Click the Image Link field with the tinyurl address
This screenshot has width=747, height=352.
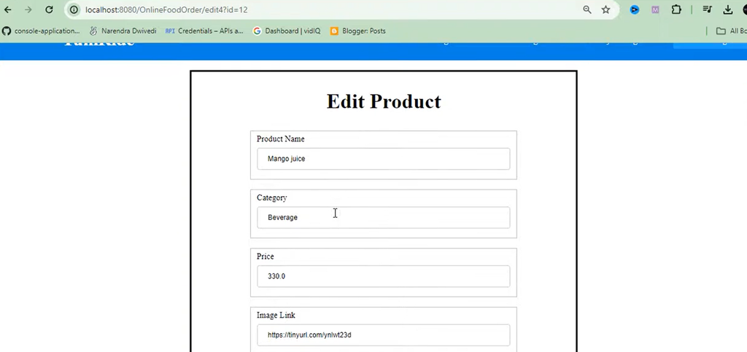[384, 335]
